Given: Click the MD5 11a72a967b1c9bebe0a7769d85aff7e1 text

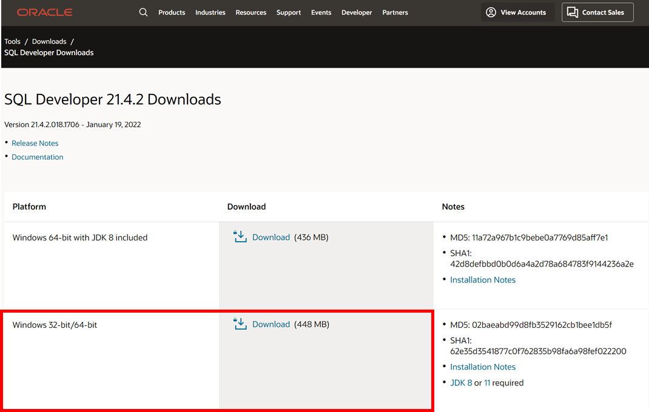Looking at the screenshot, I should (529, 238).
